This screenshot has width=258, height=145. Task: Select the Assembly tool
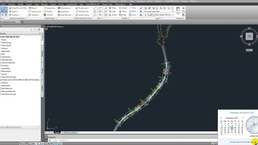(64, 12)
